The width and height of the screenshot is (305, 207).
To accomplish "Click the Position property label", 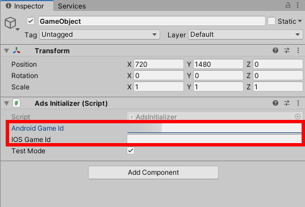I will 24,64.
